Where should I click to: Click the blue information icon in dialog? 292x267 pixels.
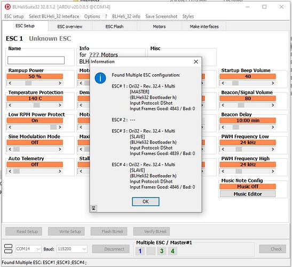[100, 78]
